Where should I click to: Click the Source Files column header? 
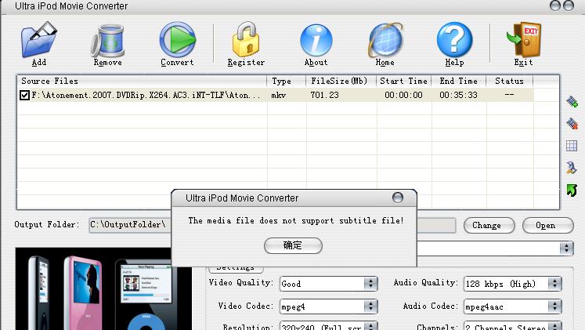[x=143, y=81]
